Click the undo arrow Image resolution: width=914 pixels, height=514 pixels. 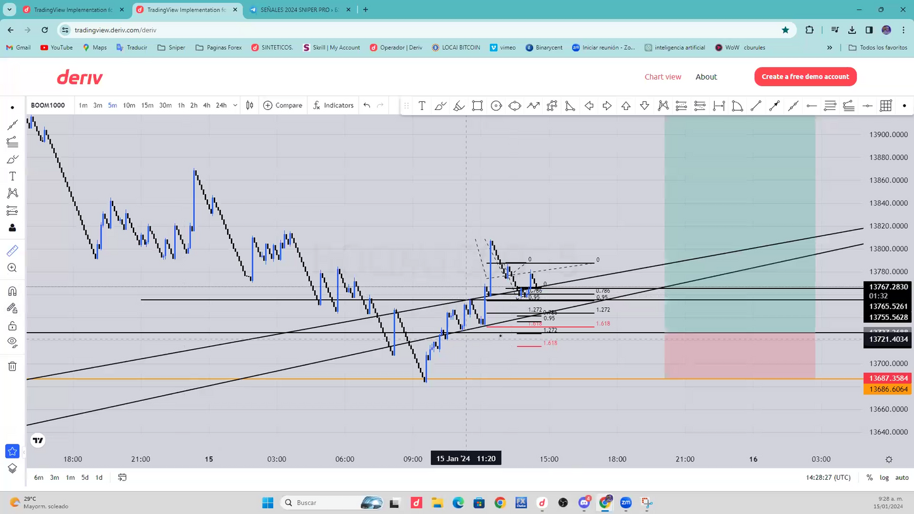(367, 106)
